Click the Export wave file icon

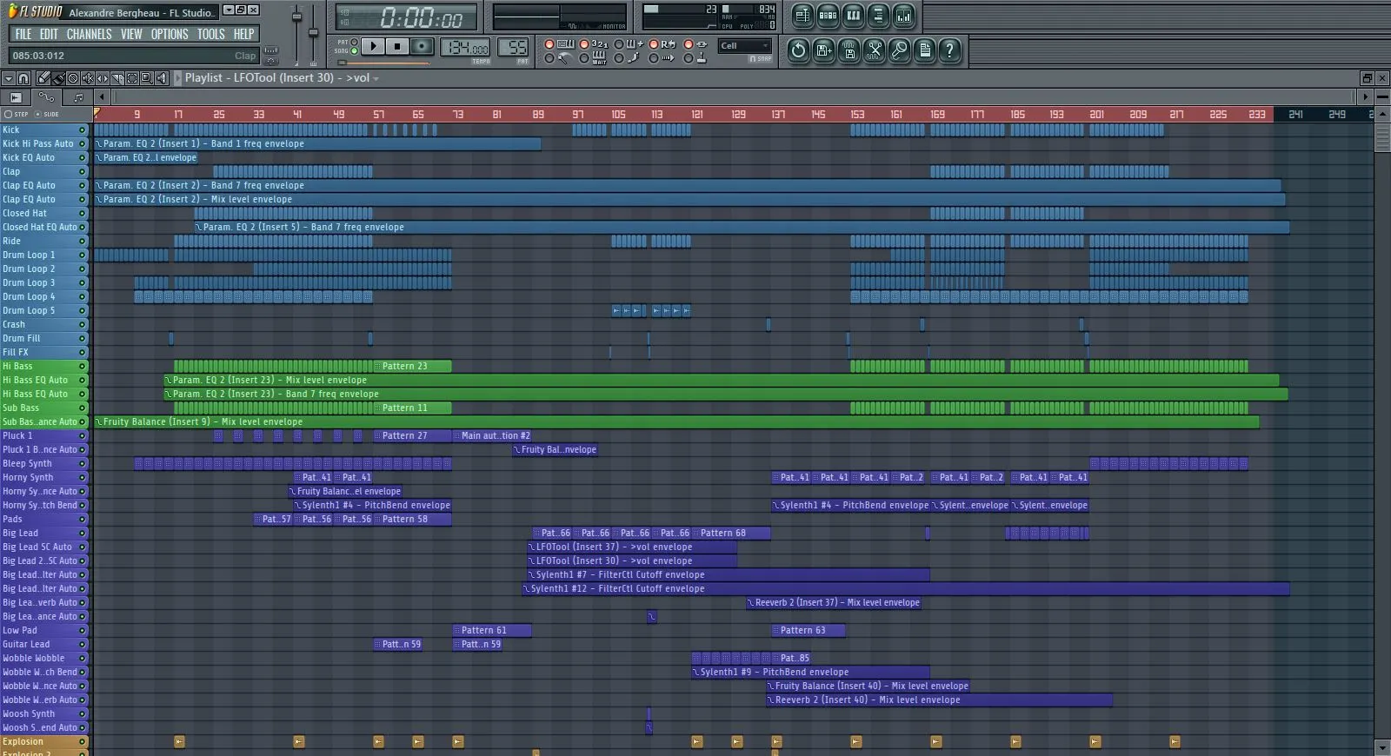(x=849, y=50)
